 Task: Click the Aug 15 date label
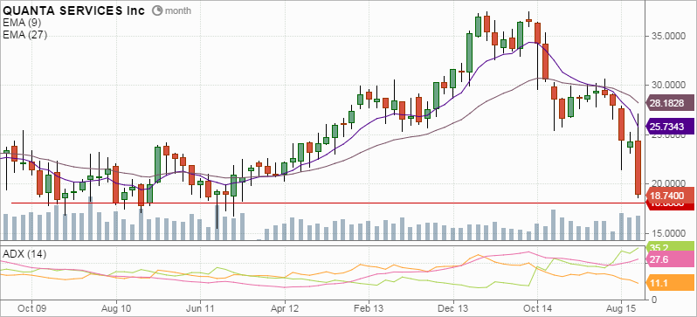pos(621,307)
